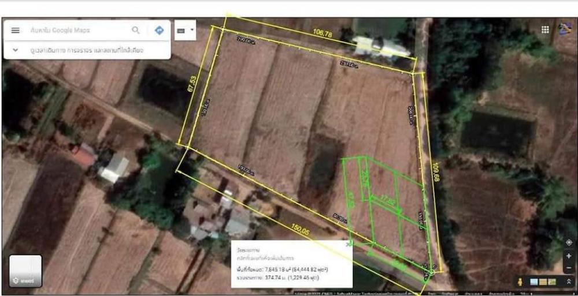
Task: Open the Google apps grid
Action: tap(545, 29)
